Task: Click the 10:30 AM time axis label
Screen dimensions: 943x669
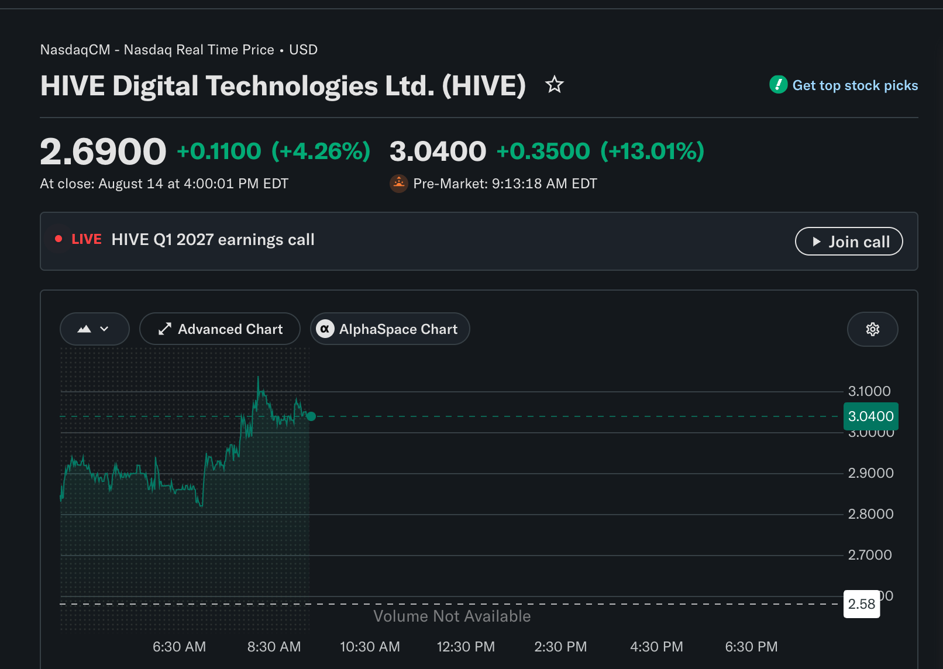Action: click(x=370, y=647)
